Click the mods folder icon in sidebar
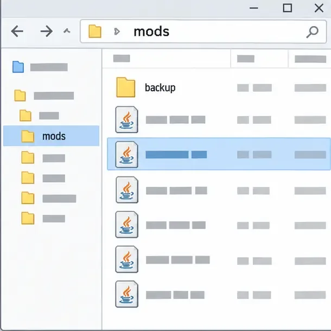The image size is (331, 331). coord(28,136)
